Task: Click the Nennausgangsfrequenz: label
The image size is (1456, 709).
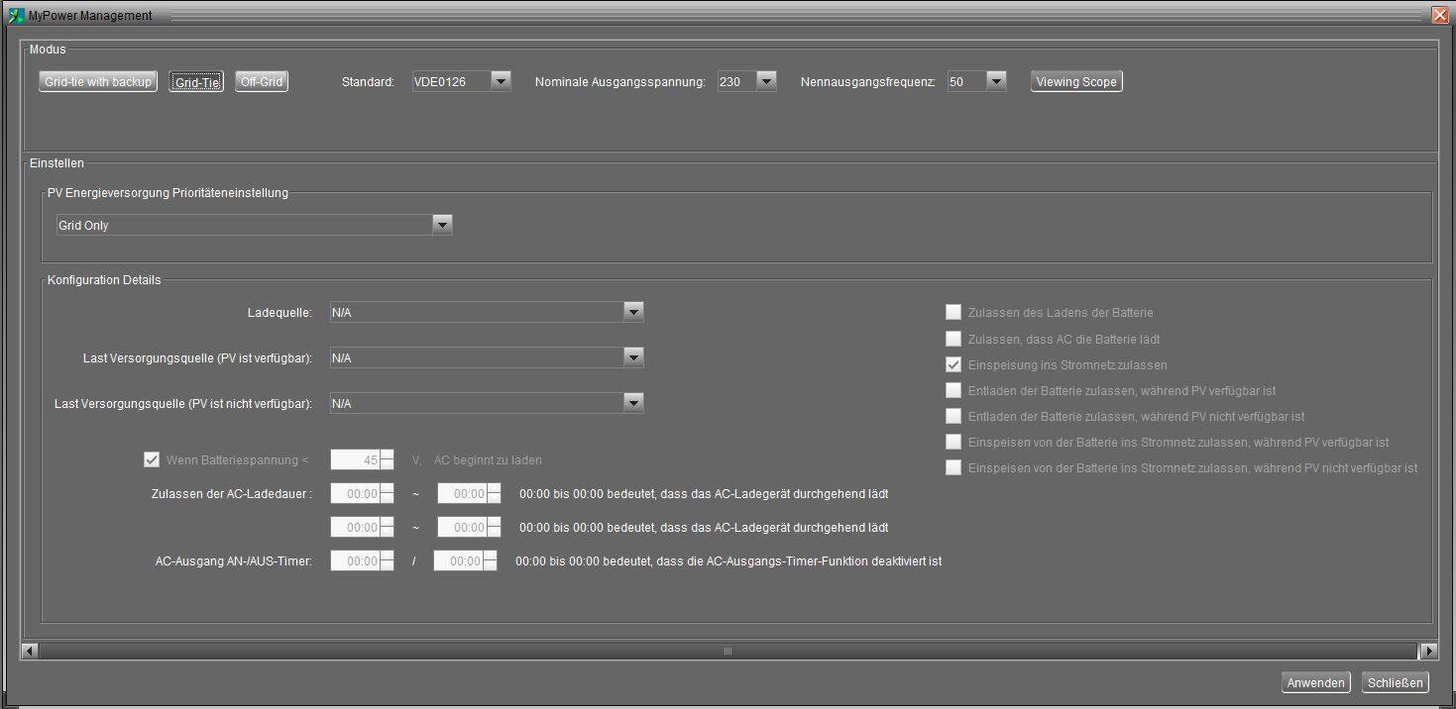Action: (x=867, y=82)
